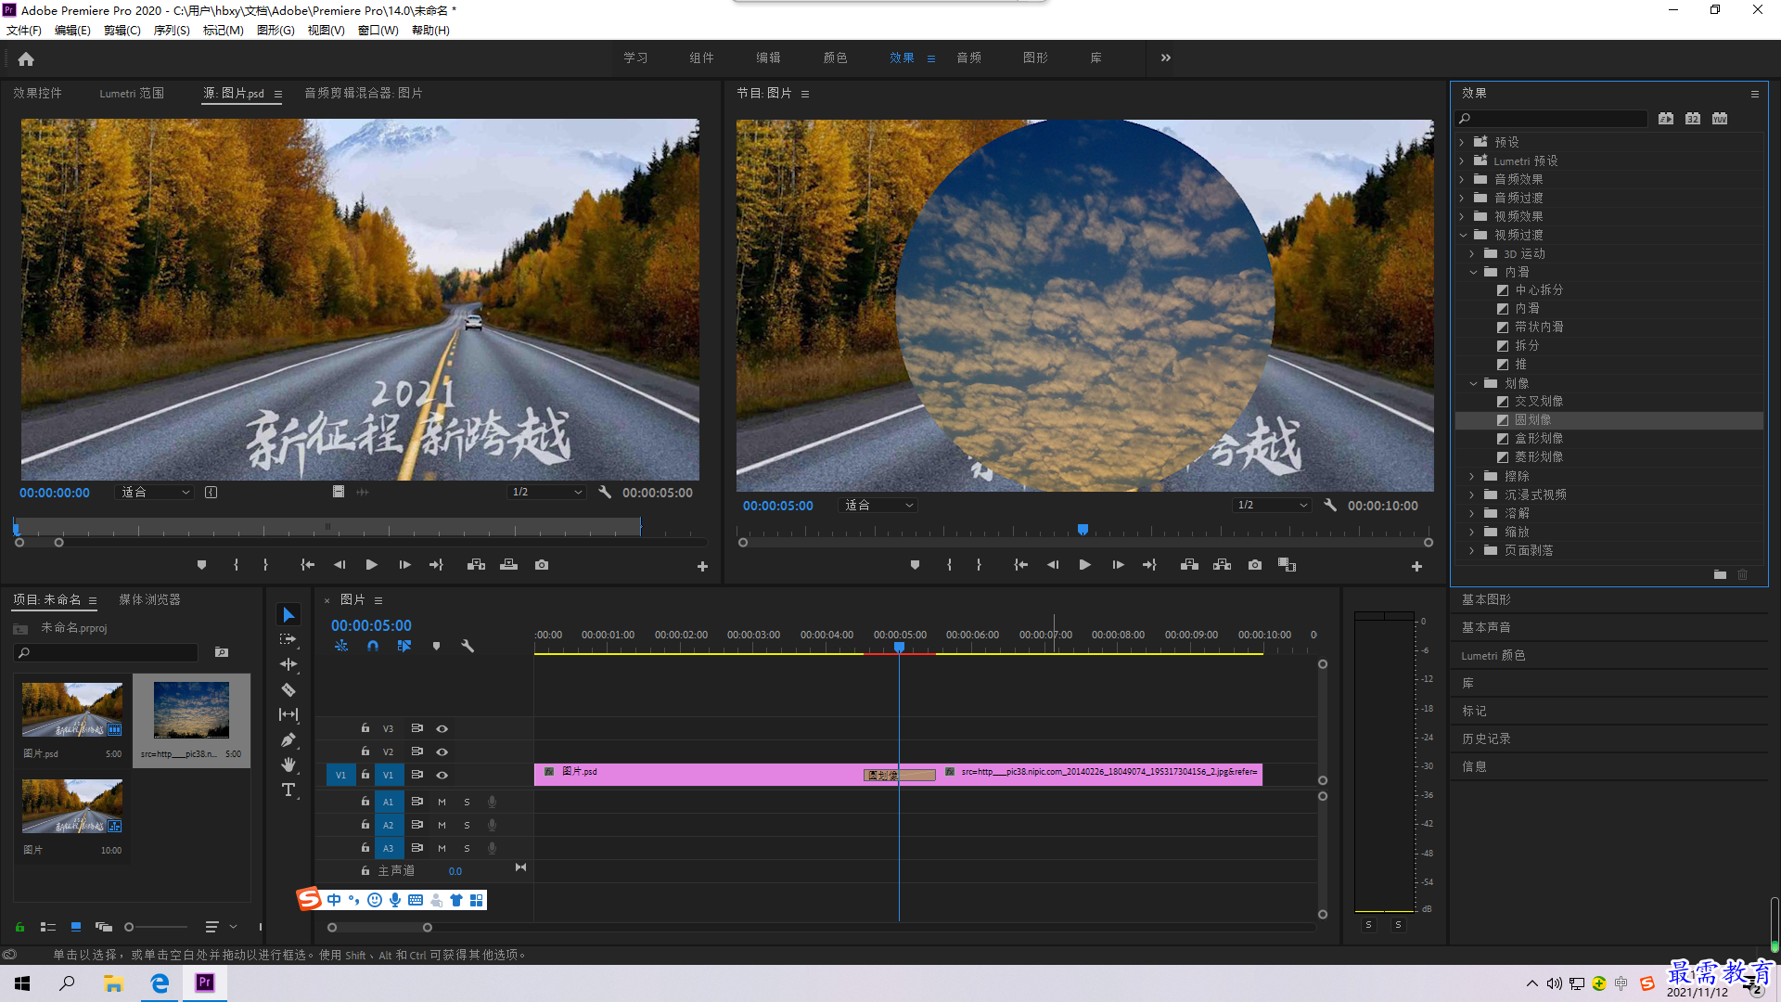Switch to 颜色 workspace tab
Screen dimensions: 1781x1002
point(835,58)
